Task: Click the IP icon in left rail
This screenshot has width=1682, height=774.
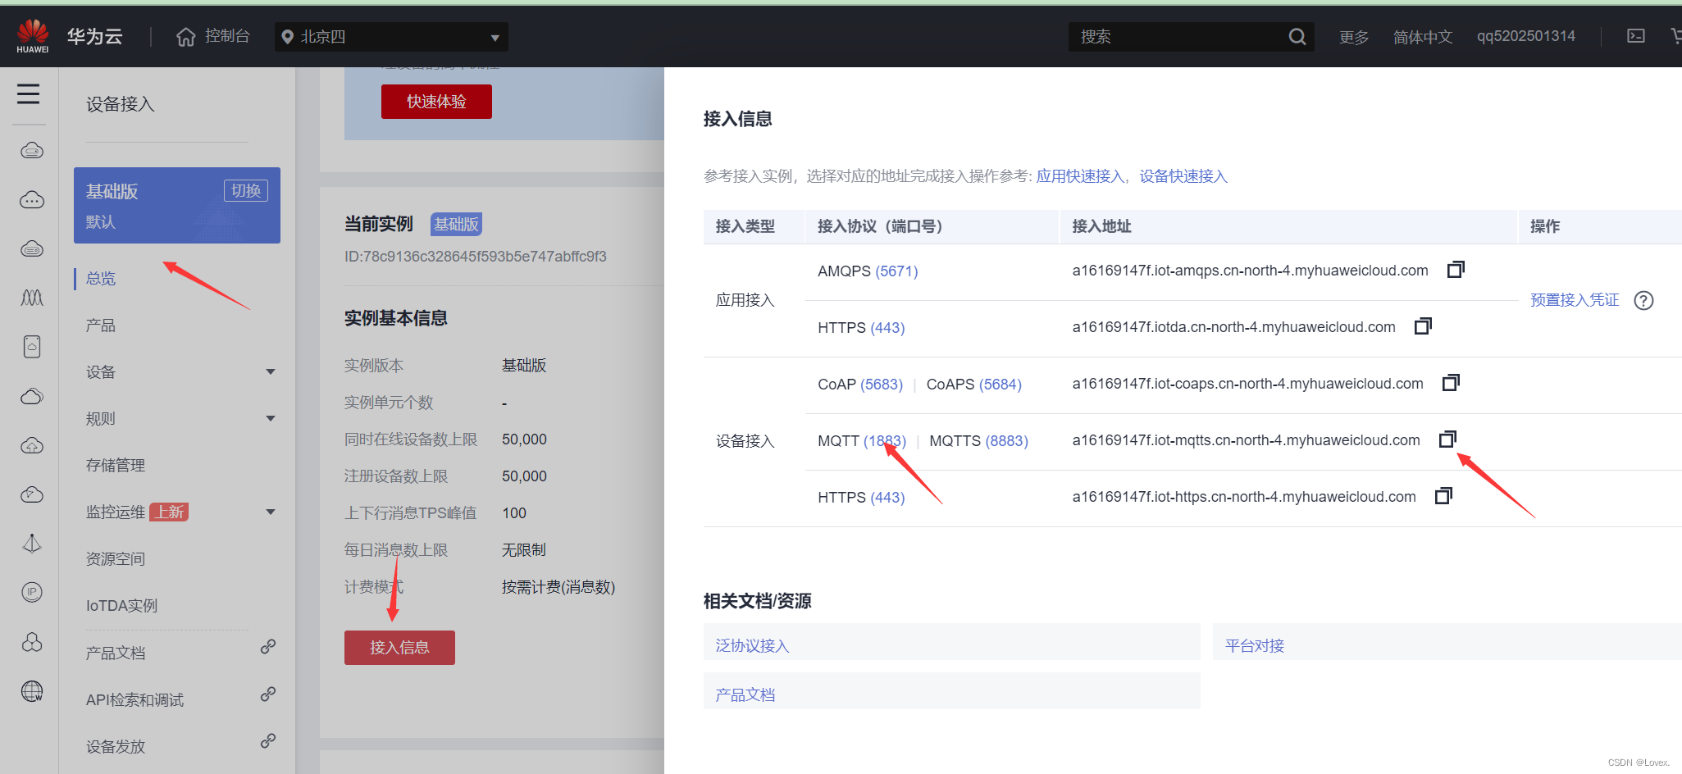Action: 32,592
